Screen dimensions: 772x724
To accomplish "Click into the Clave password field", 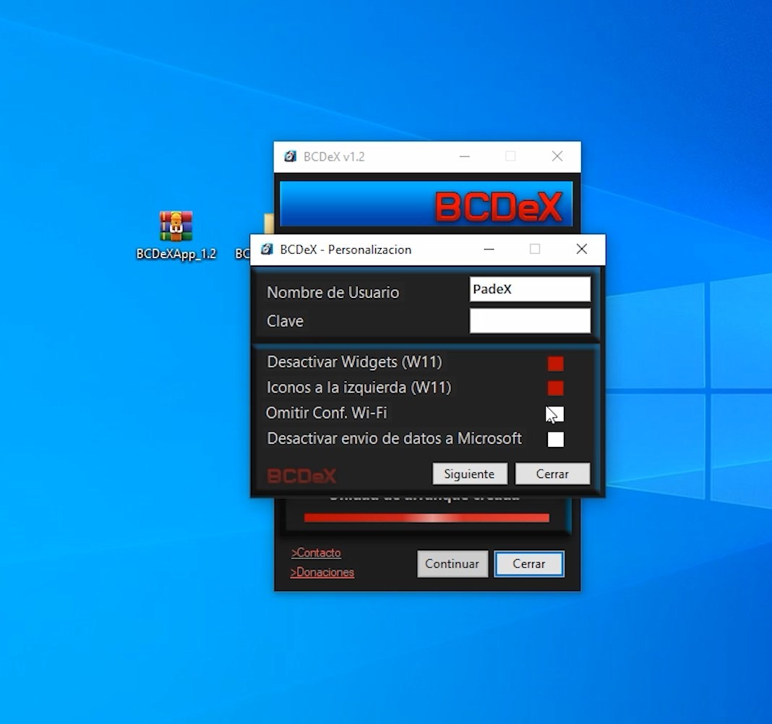I will pos(530,320).
